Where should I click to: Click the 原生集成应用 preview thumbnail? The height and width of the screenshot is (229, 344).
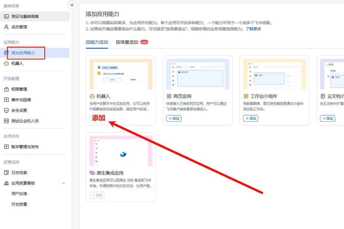tap(121, 151)
